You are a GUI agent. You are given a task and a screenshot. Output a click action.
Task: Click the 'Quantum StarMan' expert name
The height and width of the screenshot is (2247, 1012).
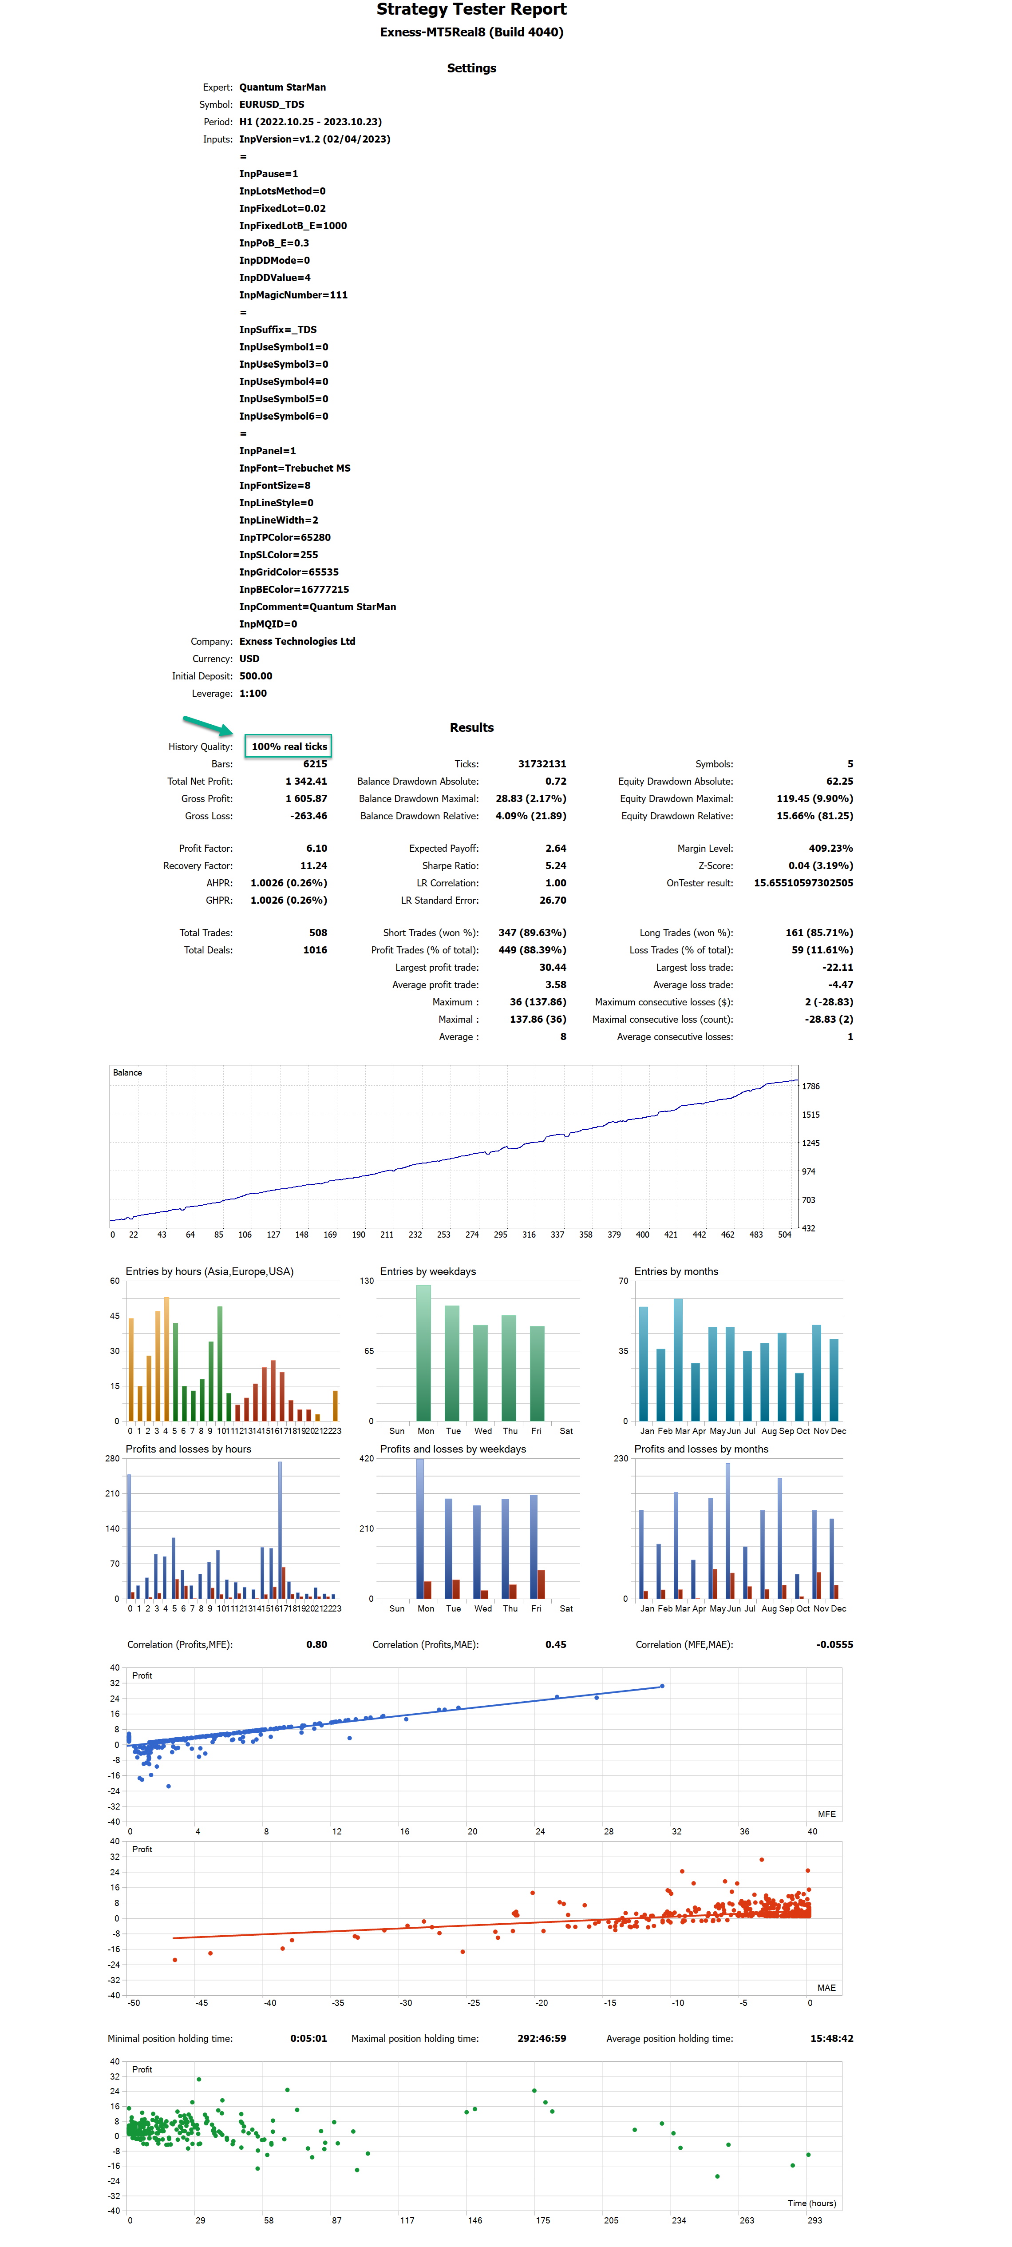point(282,87)
